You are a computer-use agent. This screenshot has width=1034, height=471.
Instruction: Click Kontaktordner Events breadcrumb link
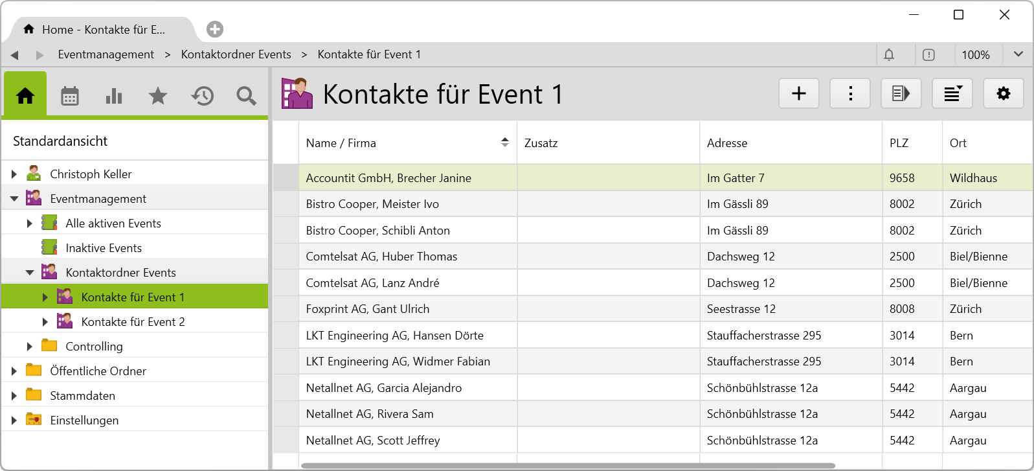(236, 54)
